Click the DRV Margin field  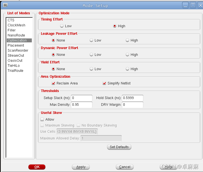[x=133, y=105]
